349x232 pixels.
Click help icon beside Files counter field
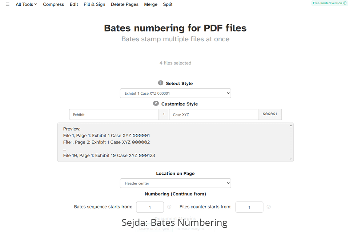269,207
